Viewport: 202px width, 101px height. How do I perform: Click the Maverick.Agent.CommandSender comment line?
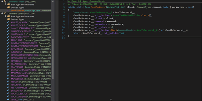[87, 1]
